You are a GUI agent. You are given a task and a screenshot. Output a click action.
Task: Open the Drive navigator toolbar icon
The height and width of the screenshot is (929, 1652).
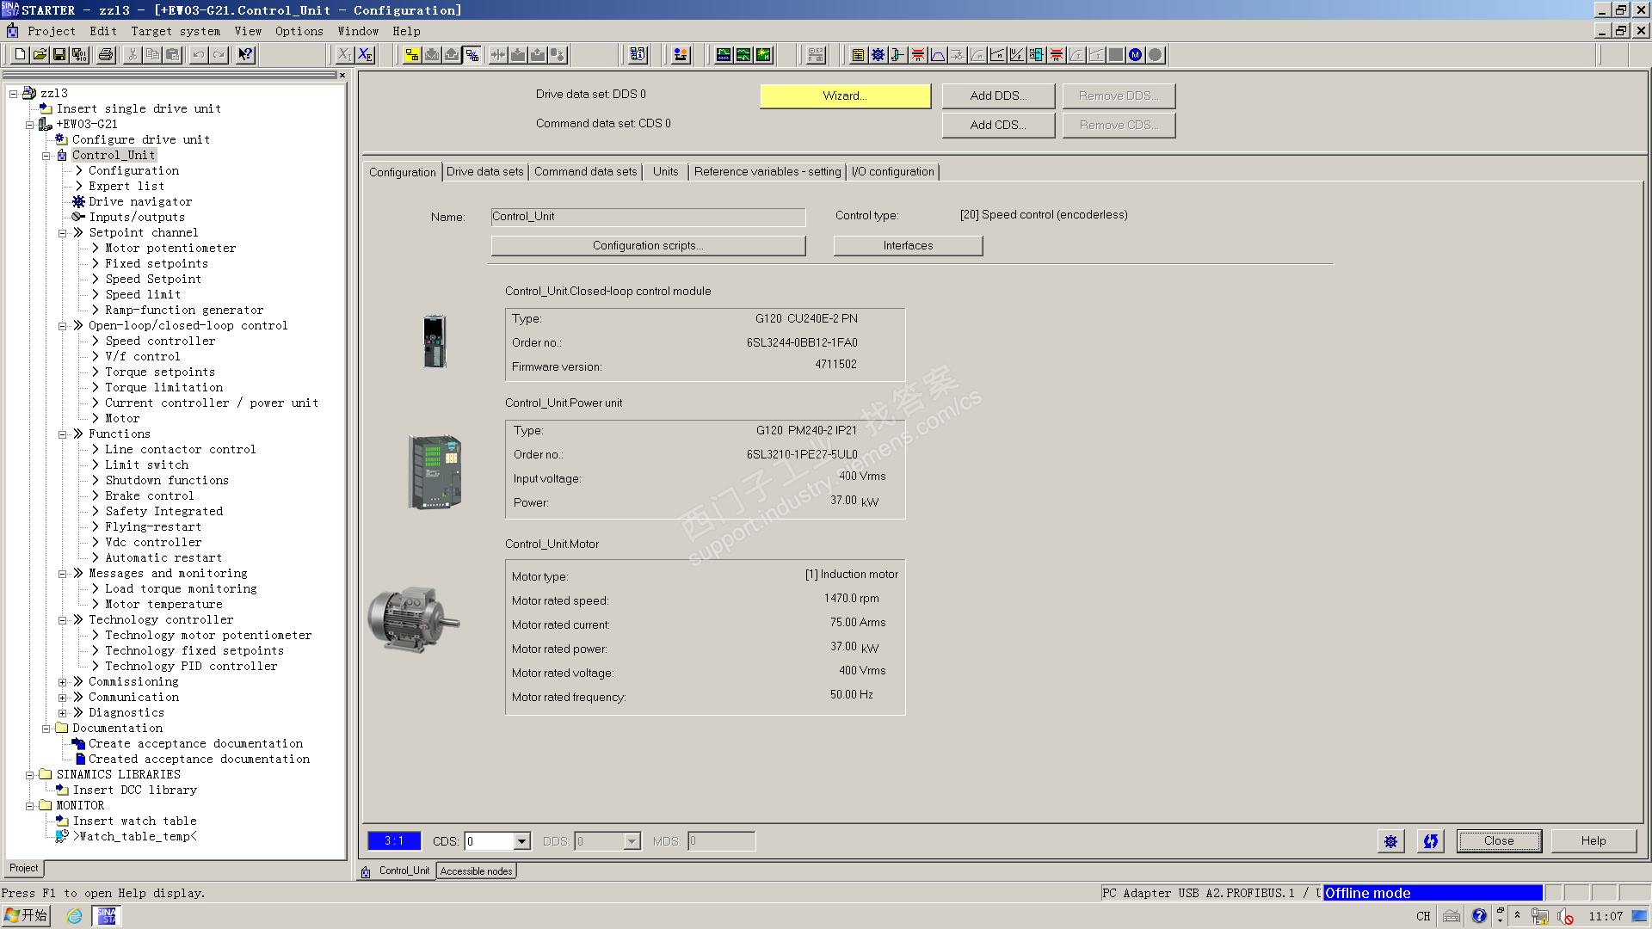(x=878, y=55)
